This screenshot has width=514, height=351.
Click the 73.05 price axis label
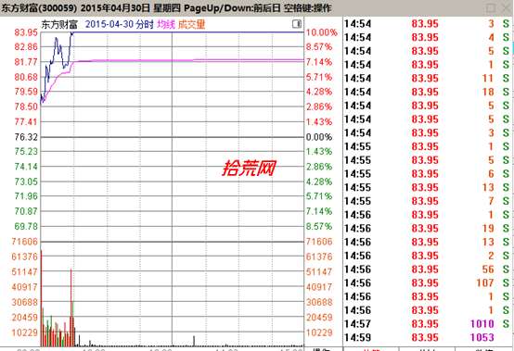[x=26, y=182]
